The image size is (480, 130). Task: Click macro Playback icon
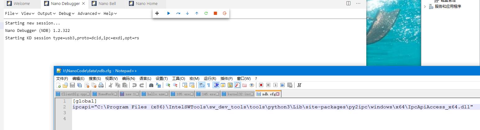point(275,85)
